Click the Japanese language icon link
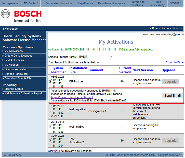The image size is (185, 158). (4, 3)
